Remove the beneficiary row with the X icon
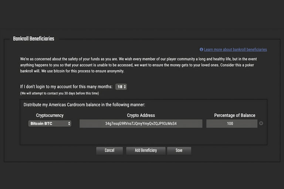The height and width of the screenshot is (189, 284). coord(261,123)
